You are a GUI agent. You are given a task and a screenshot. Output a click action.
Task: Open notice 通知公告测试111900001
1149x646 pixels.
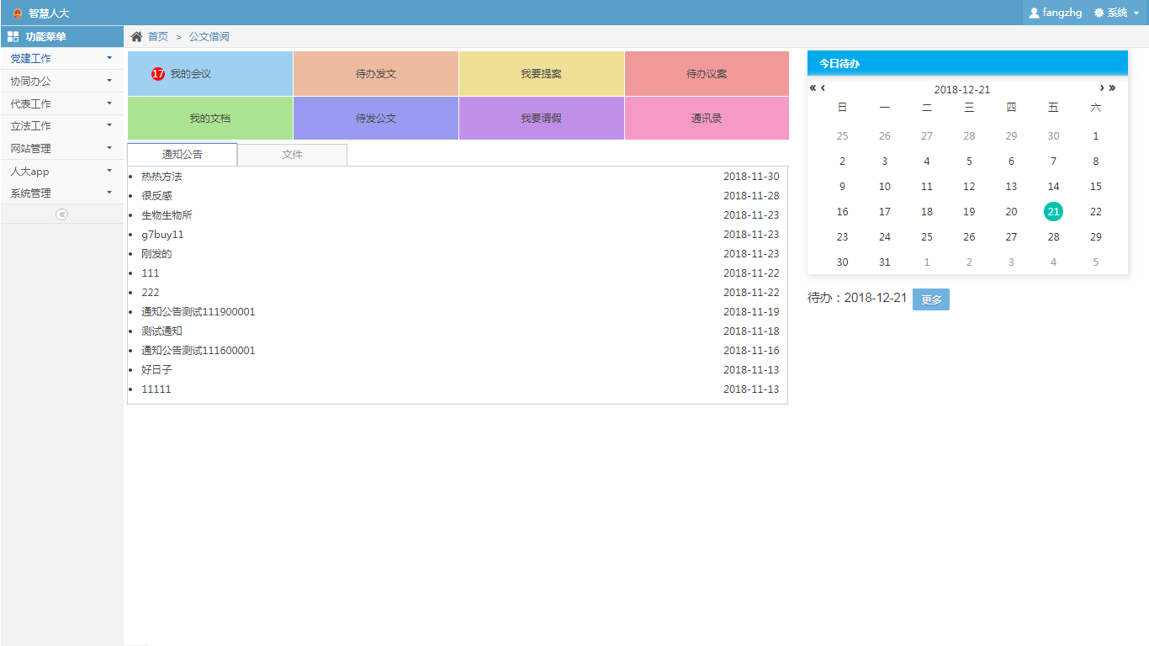click(x=198, y=312)
